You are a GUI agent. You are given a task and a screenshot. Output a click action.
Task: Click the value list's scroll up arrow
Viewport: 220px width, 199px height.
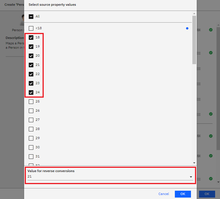click(x=194, y=13)
